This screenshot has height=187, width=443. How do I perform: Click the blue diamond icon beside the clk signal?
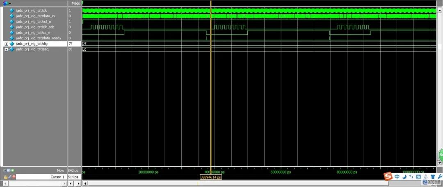[x=11, y=11]
